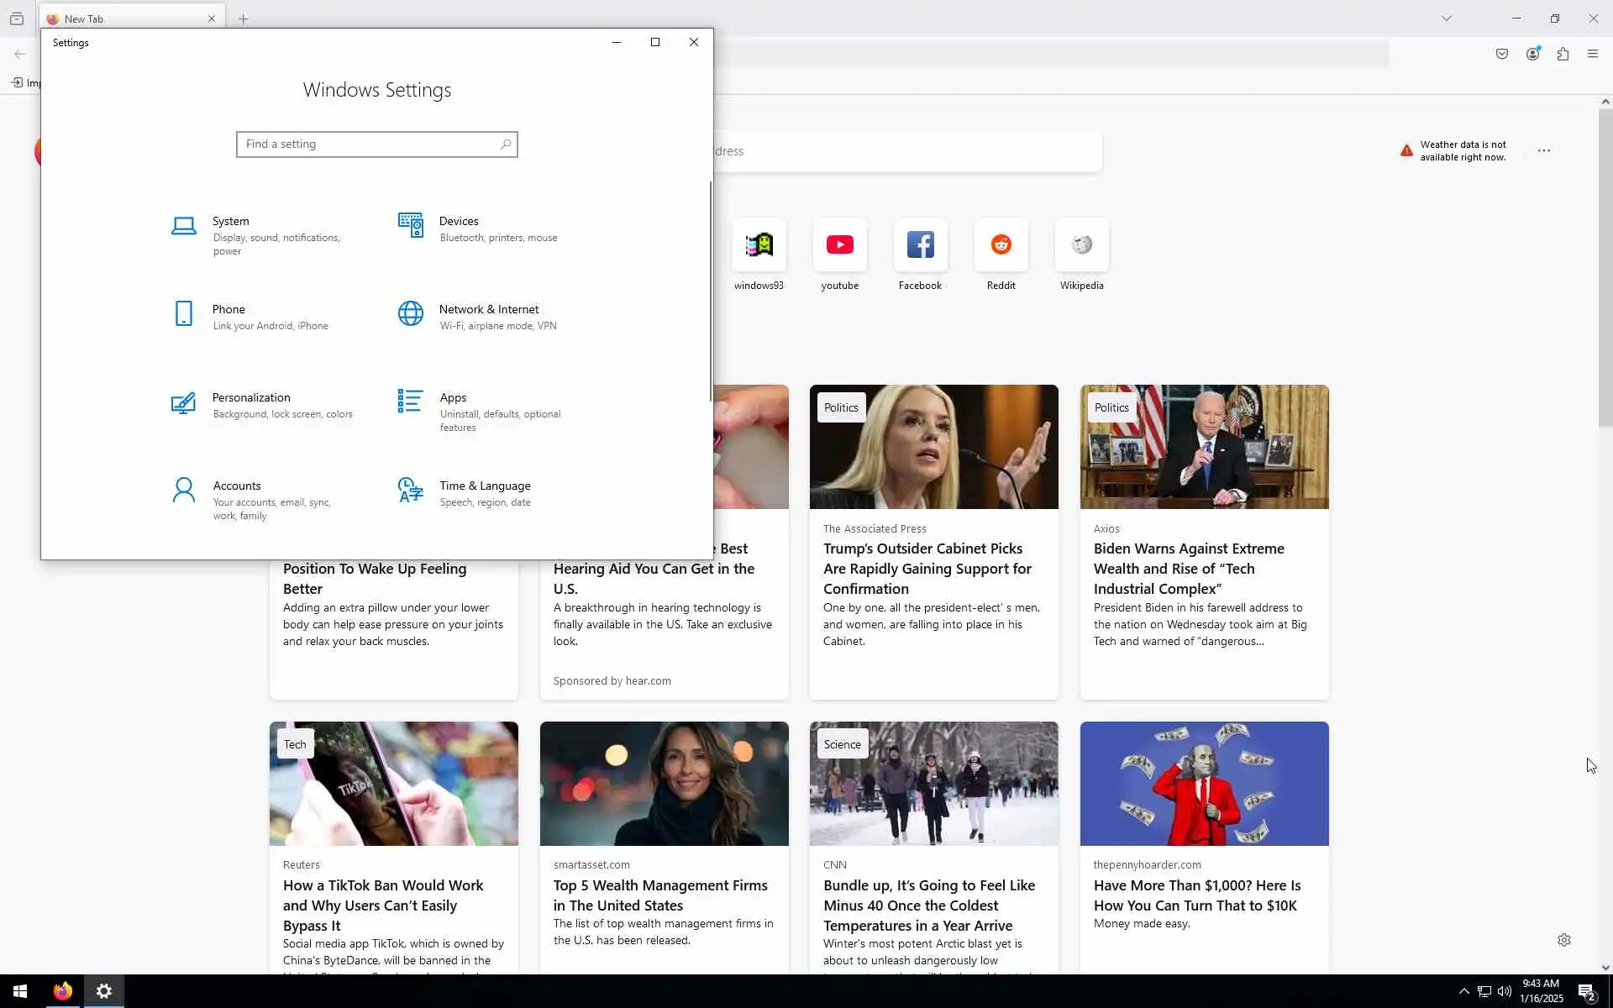This screenshot has height=1008, width=1613.
Task: Open Accounts settings category
Action: coord(236,486)
